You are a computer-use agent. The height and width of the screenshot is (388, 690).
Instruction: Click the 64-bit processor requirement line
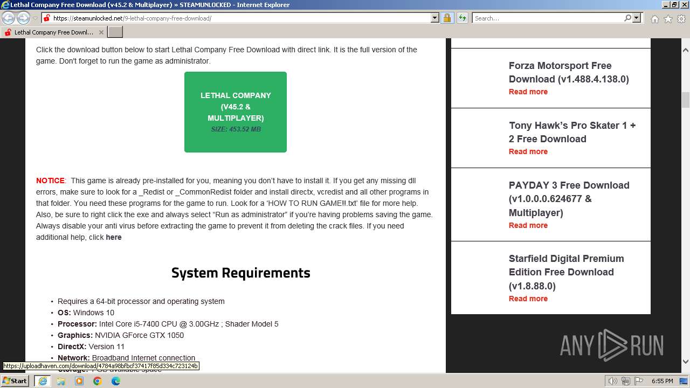coord(141,301)
